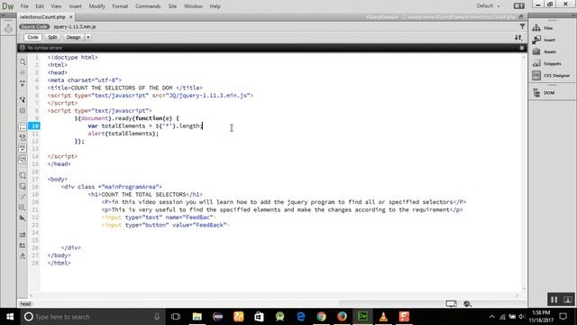Open the Window menu
577x325 pixels.
tap(193, 6)
